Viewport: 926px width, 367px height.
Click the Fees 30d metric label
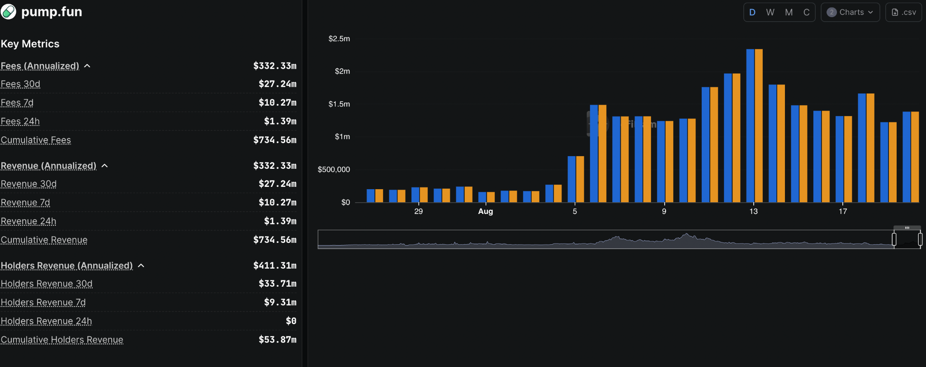tap(20, 84)
